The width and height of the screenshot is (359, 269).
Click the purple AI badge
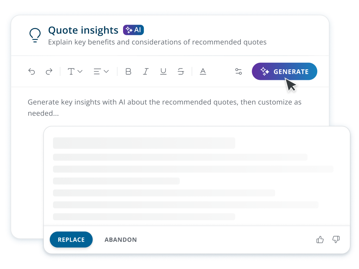(133, 30)
